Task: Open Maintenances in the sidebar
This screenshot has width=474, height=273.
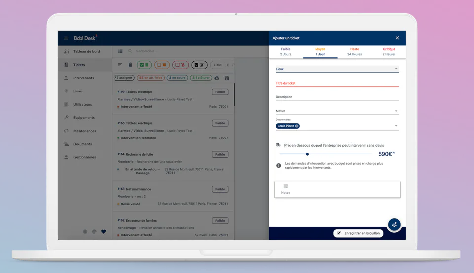Action: pos(84,131)
